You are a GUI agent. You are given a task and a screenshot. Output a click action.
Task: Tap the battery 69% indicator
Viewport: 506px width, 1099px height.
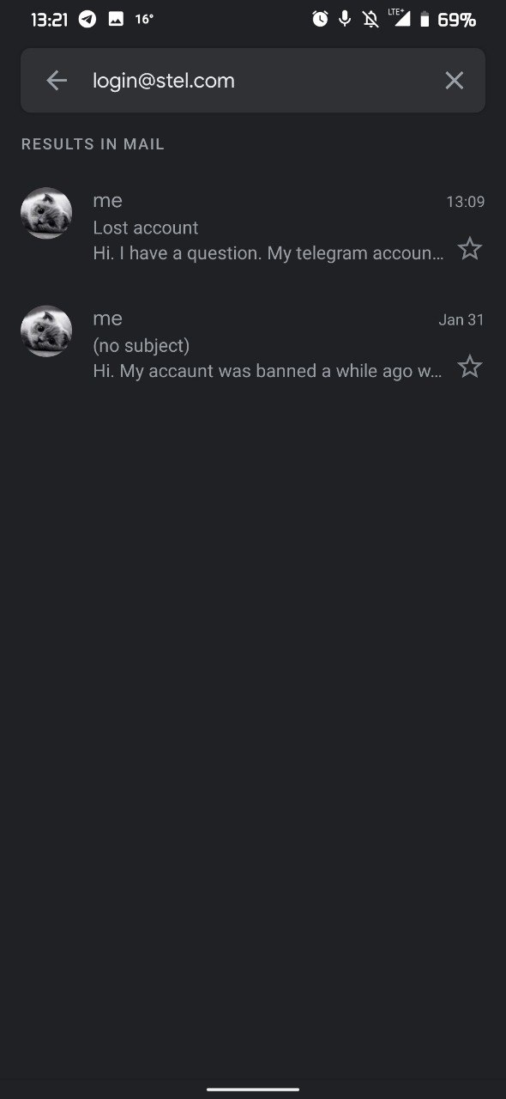pyautogui.click(x=448, y=19)
